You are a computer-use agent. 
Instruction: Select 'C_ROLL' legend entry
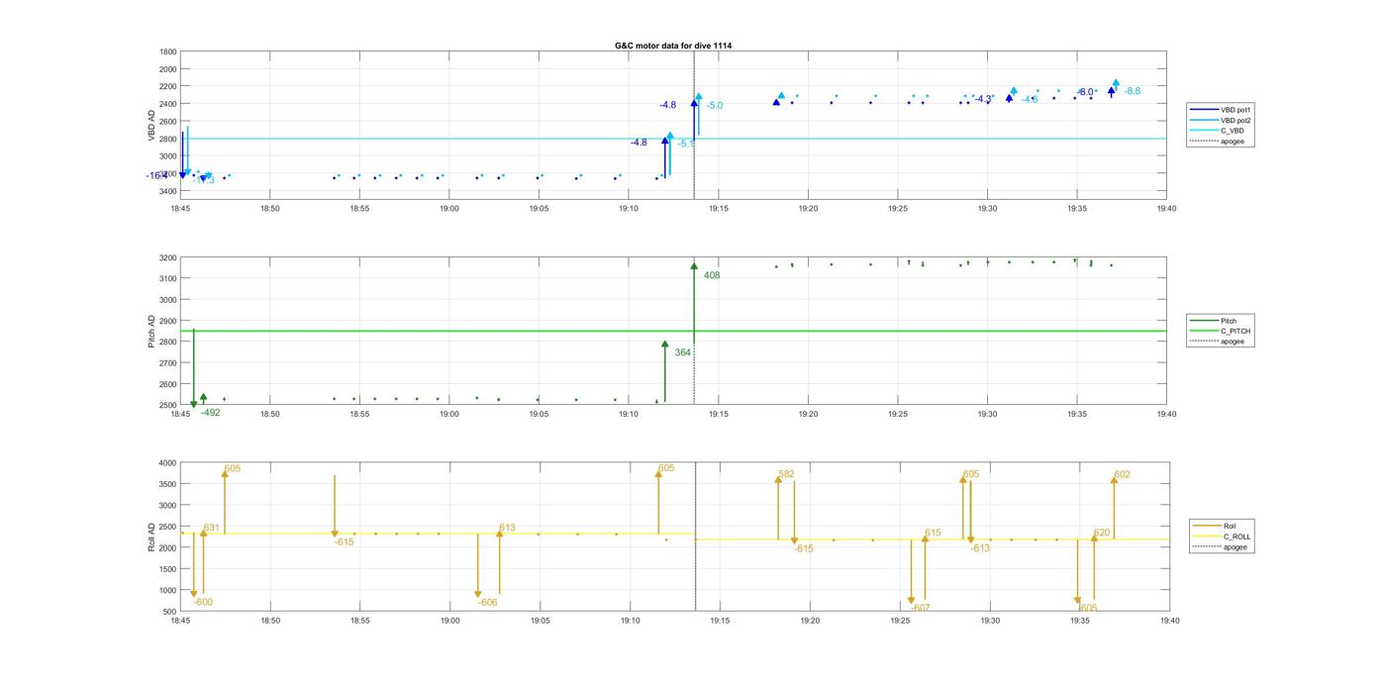tap(1237, 537)
